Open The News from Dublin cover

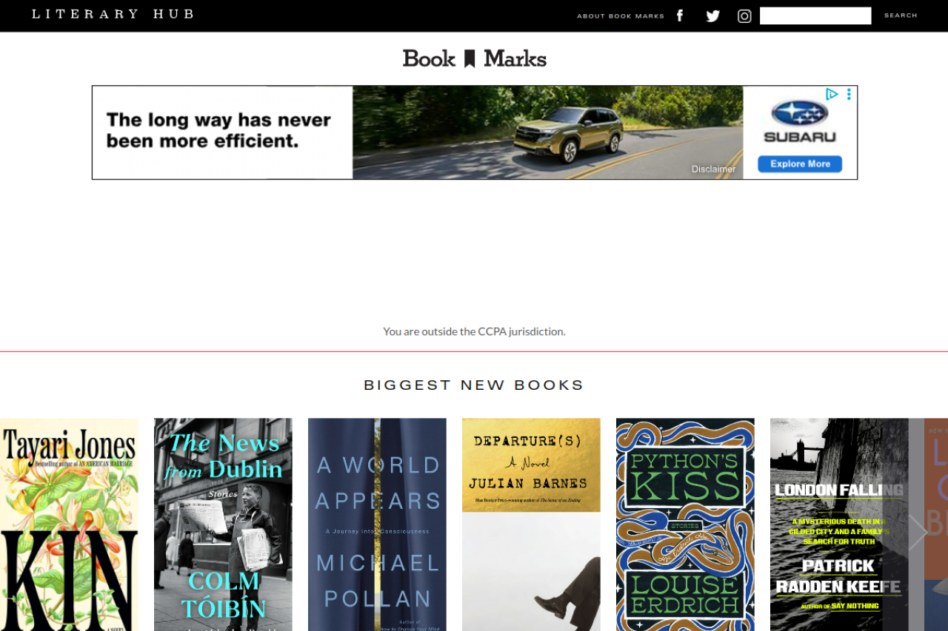223,524
